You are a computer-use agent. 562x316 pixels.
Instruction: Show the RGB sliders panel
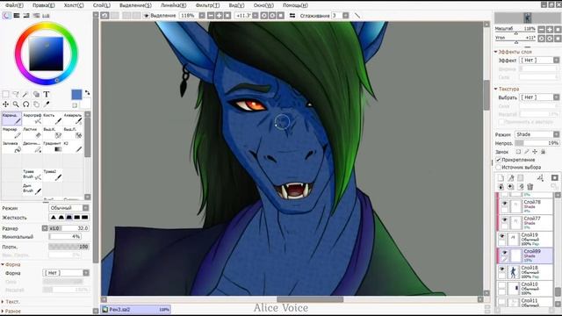click(x=17, y=16)
